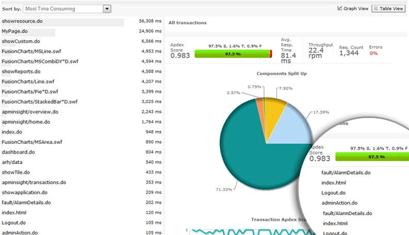
Task: Select showapplication.do transaction
Action: 25,193
